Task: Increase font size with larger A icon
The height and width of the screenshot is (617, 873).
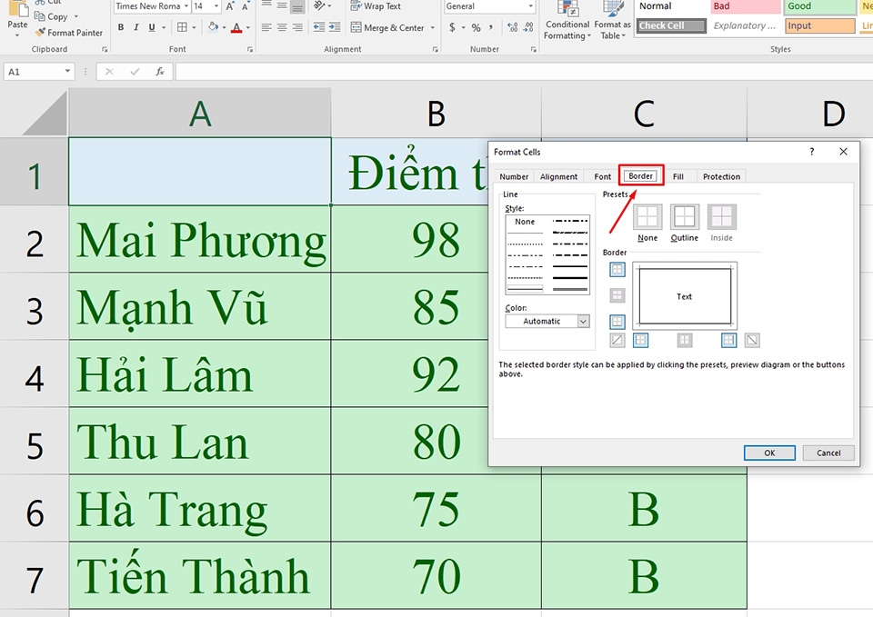Action: pyautogui.click(x=230, y=6)
